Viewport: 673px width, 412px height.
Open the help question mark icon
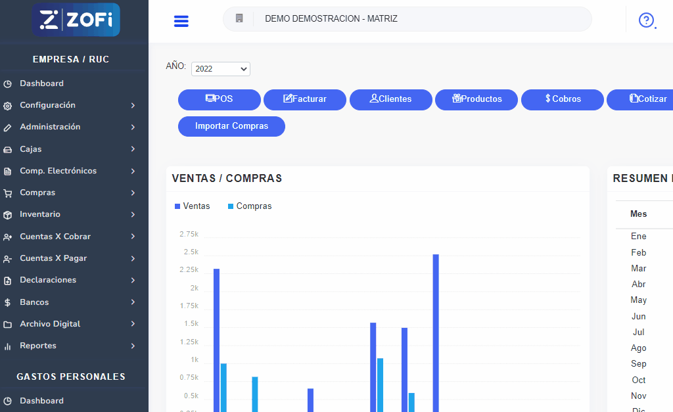pyautogui.click(x=646, y=20)
